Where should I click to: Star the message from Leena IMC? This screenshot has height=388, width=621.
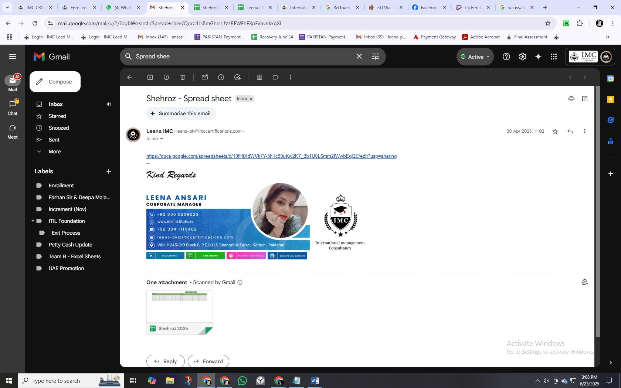click(555, 131)
